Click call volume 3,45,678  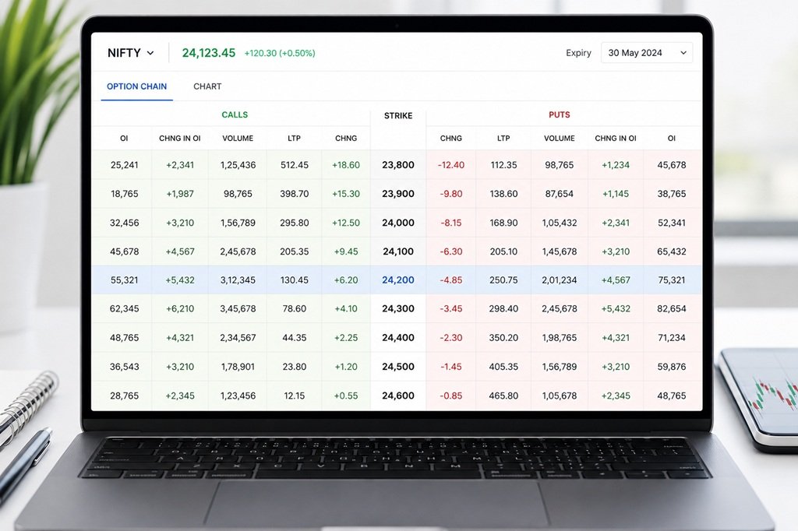(x=238, y=309)
